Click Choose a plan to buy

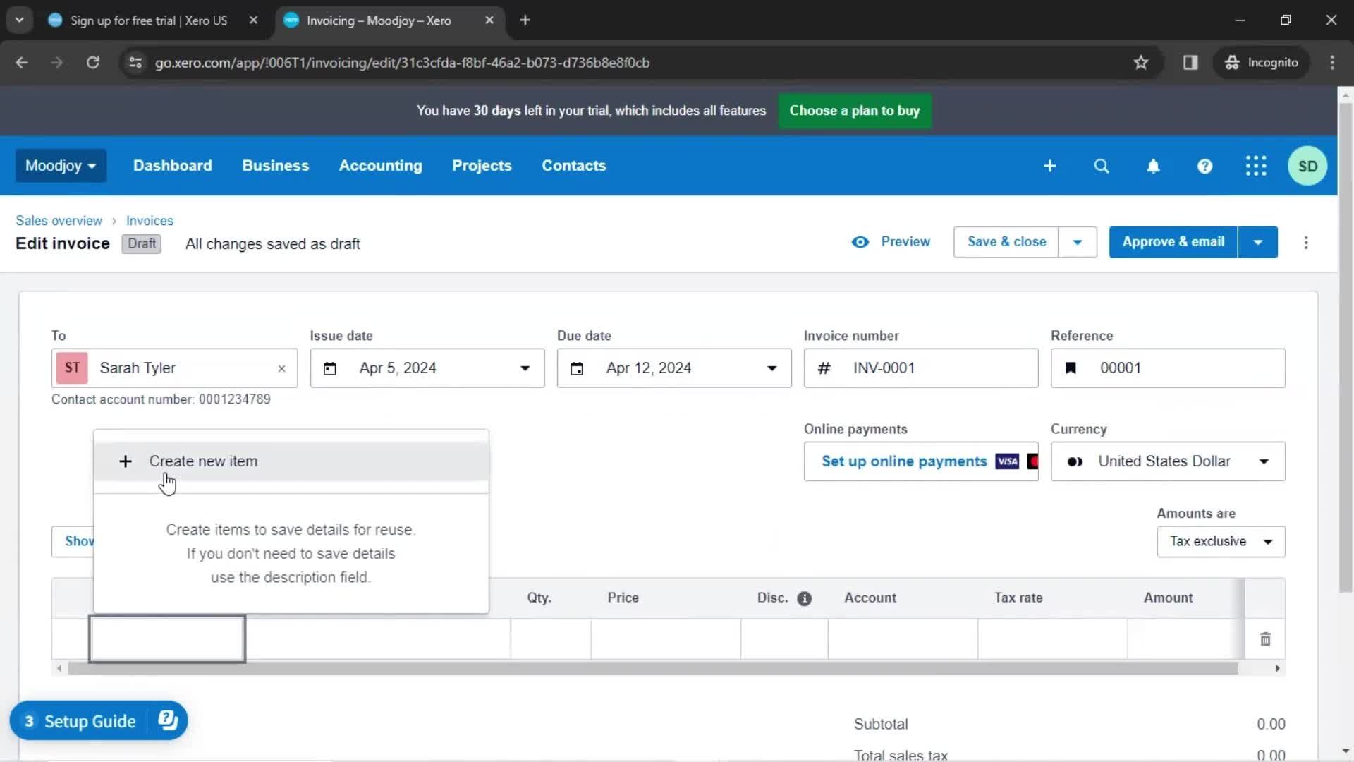tap(855, 111)
